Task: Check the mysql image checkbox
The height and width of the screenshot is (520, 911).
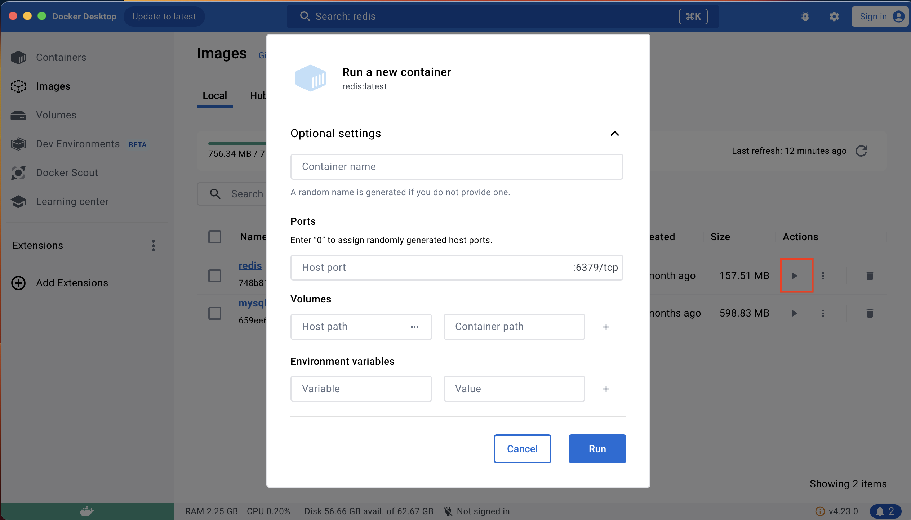Action: click(215, 313)
